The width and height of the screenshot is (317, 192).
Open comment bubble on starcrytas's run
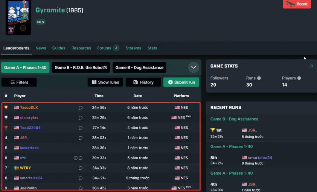point(81,118)
